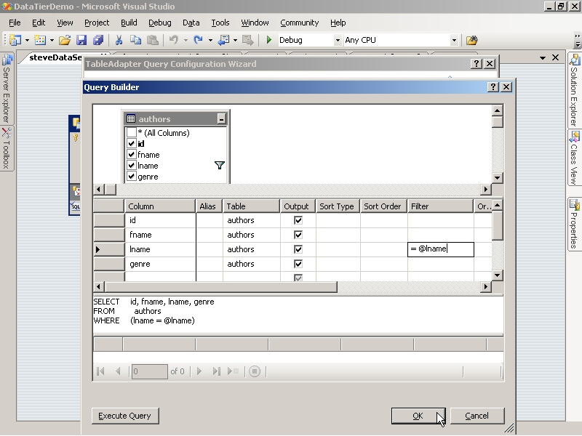This screenshot has width=582, height=436.
Task: Uncheck the lname column in authors table
Action: click(x=132, y=166)
